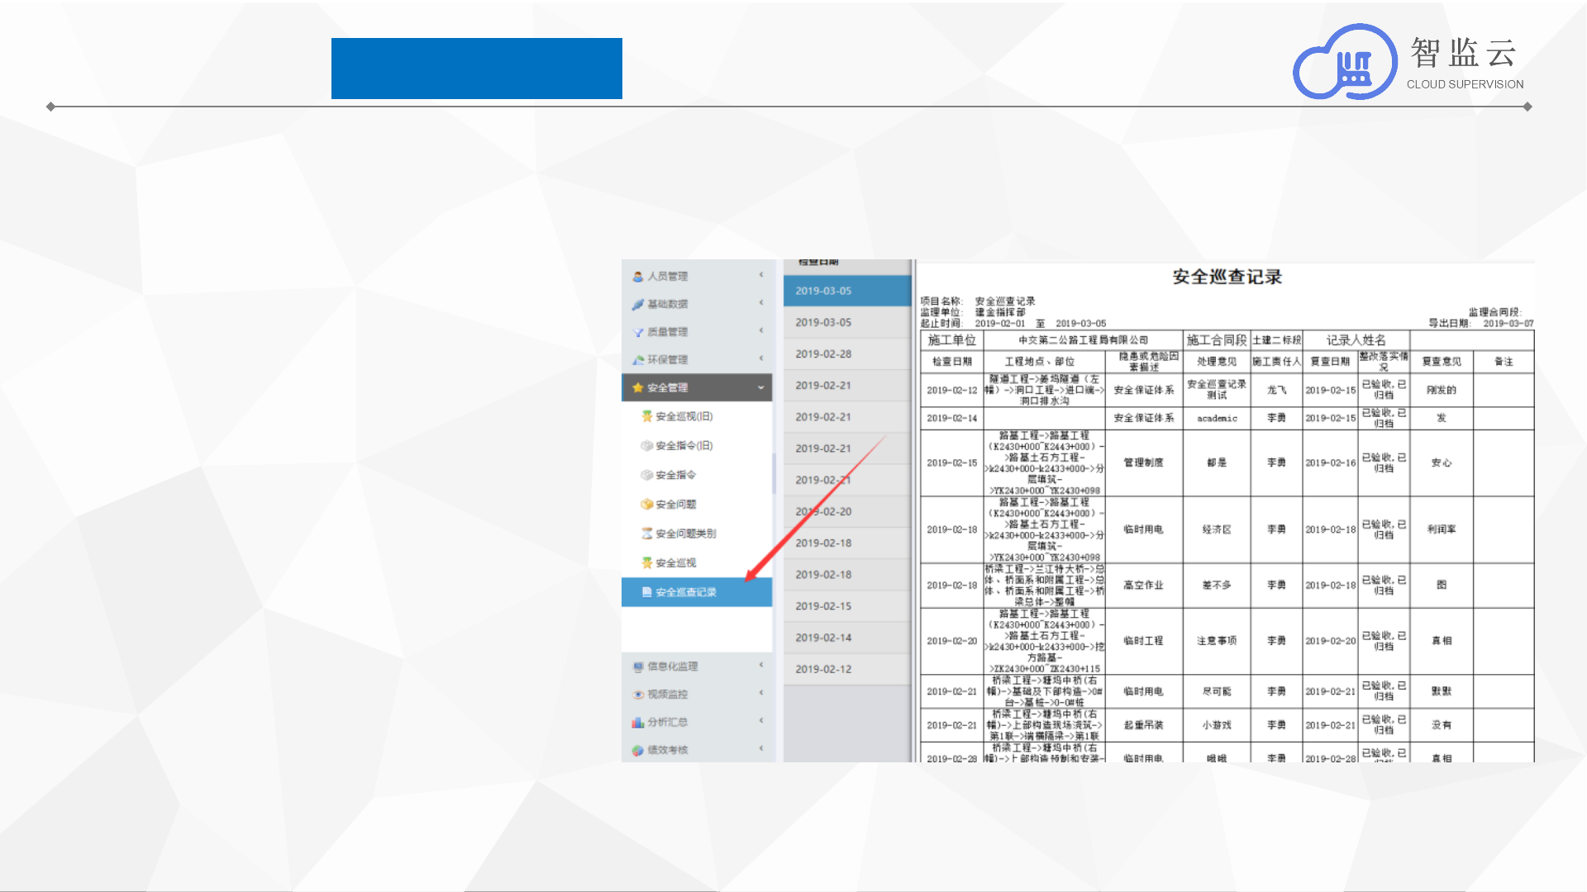Click the 质量管理 funnel icon
The width and height of the screenshot is (1587, 892).
[x=637, y=332]
